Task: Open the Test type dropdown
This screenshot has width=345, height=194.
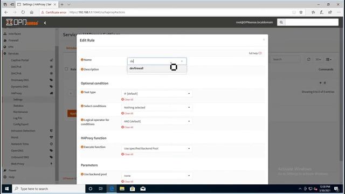Action: coord(157,93)
